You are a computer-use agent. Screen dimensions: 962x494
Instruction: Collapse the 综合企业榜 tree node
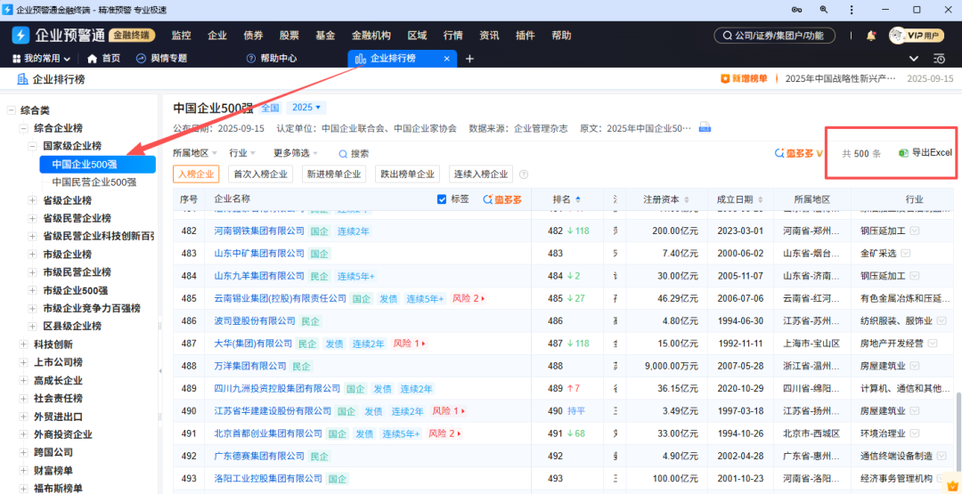coord(23,129)
